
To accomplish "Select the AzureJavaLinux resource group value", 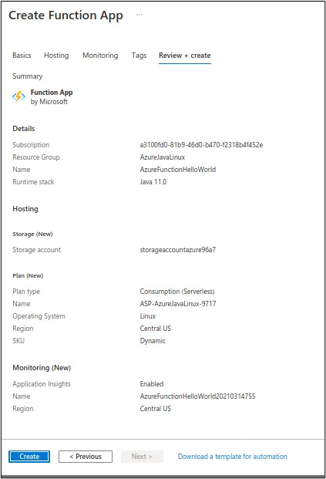I will click(163, 157).
